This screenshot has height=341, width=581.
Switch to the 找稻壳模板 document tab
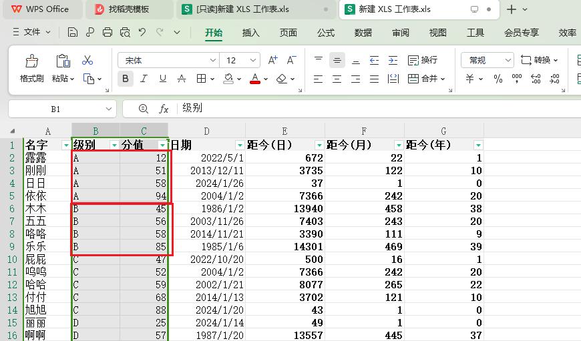coord(129,9)
